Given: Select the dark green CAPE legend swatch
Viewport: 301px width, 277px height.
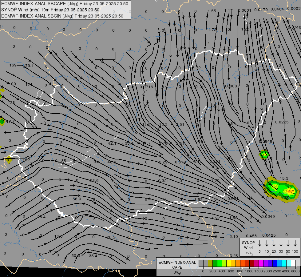Looking at the screenshot, I should 215,263.
